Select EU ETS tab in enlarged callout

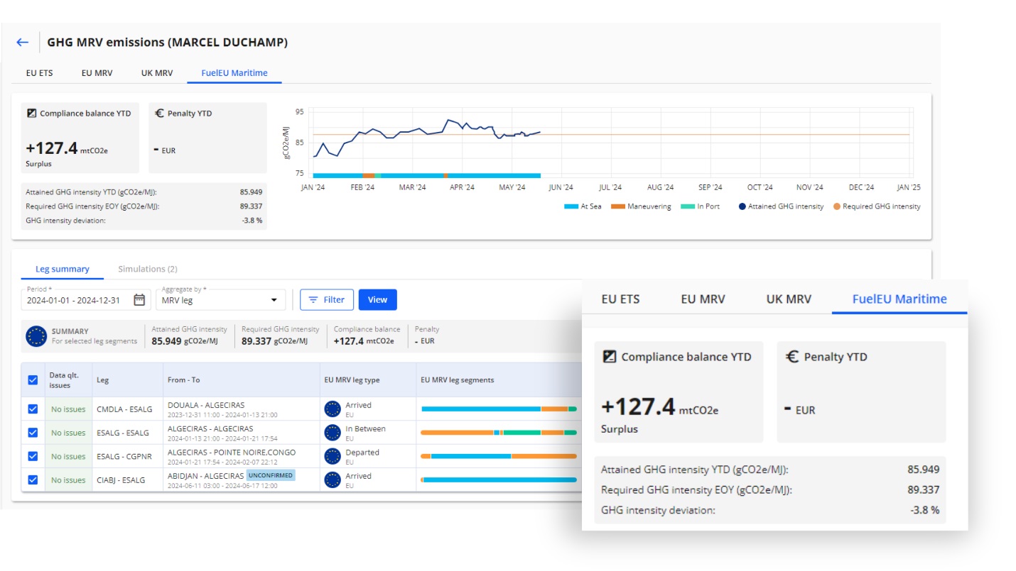[620, 299]
